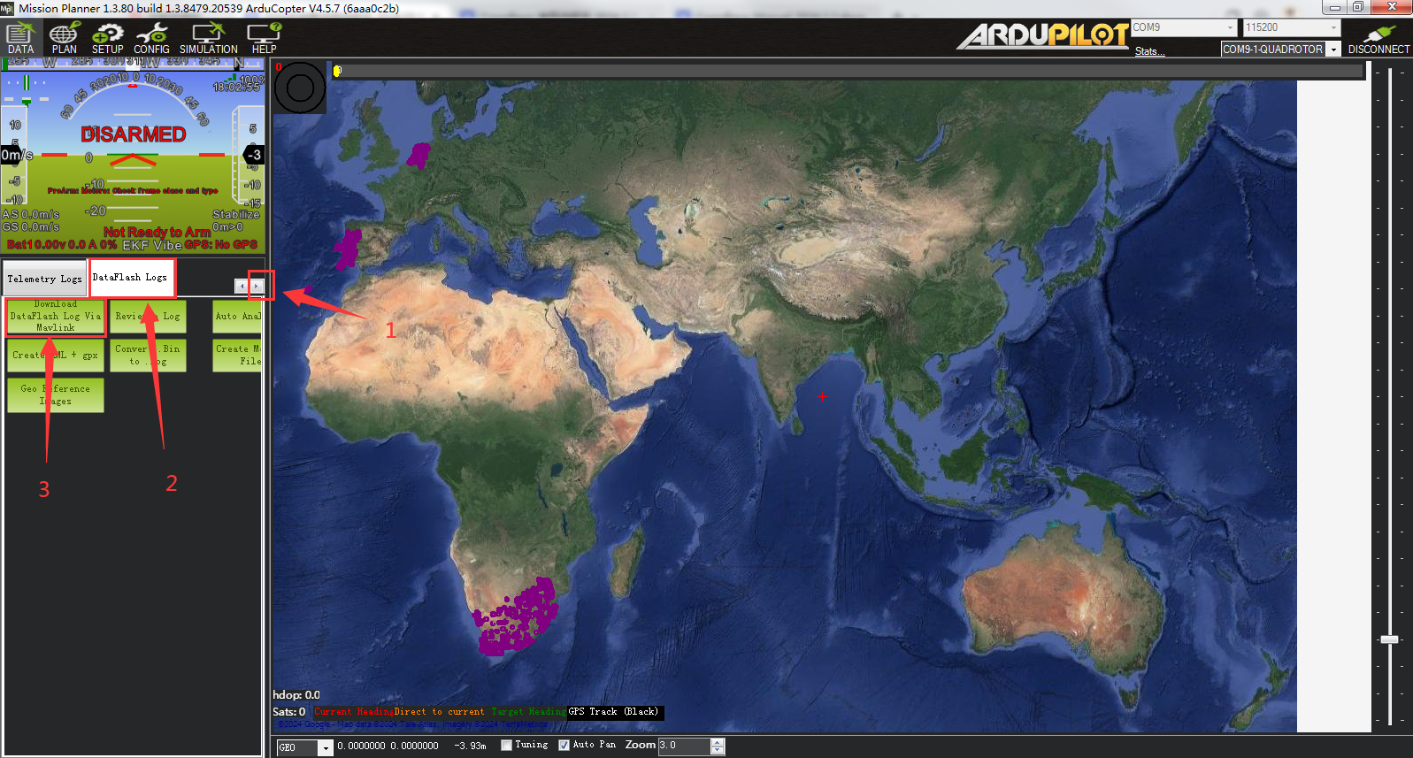Open the CONFIG tuning section
The height and width of the screenshot is (758, 1413).
pyautogui.click(x=151, y=38)
